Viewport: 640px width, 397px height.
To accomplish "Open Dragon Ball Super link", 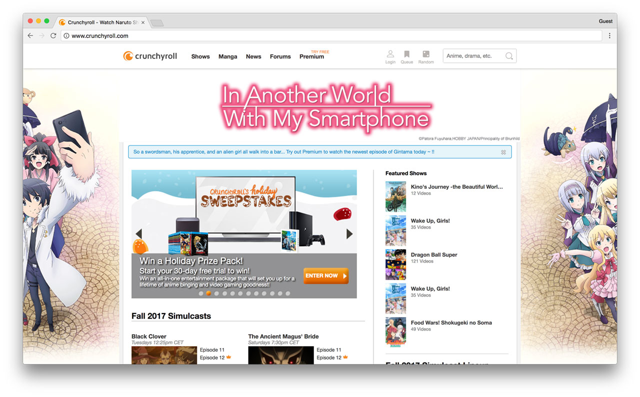I will coord(434,255).
